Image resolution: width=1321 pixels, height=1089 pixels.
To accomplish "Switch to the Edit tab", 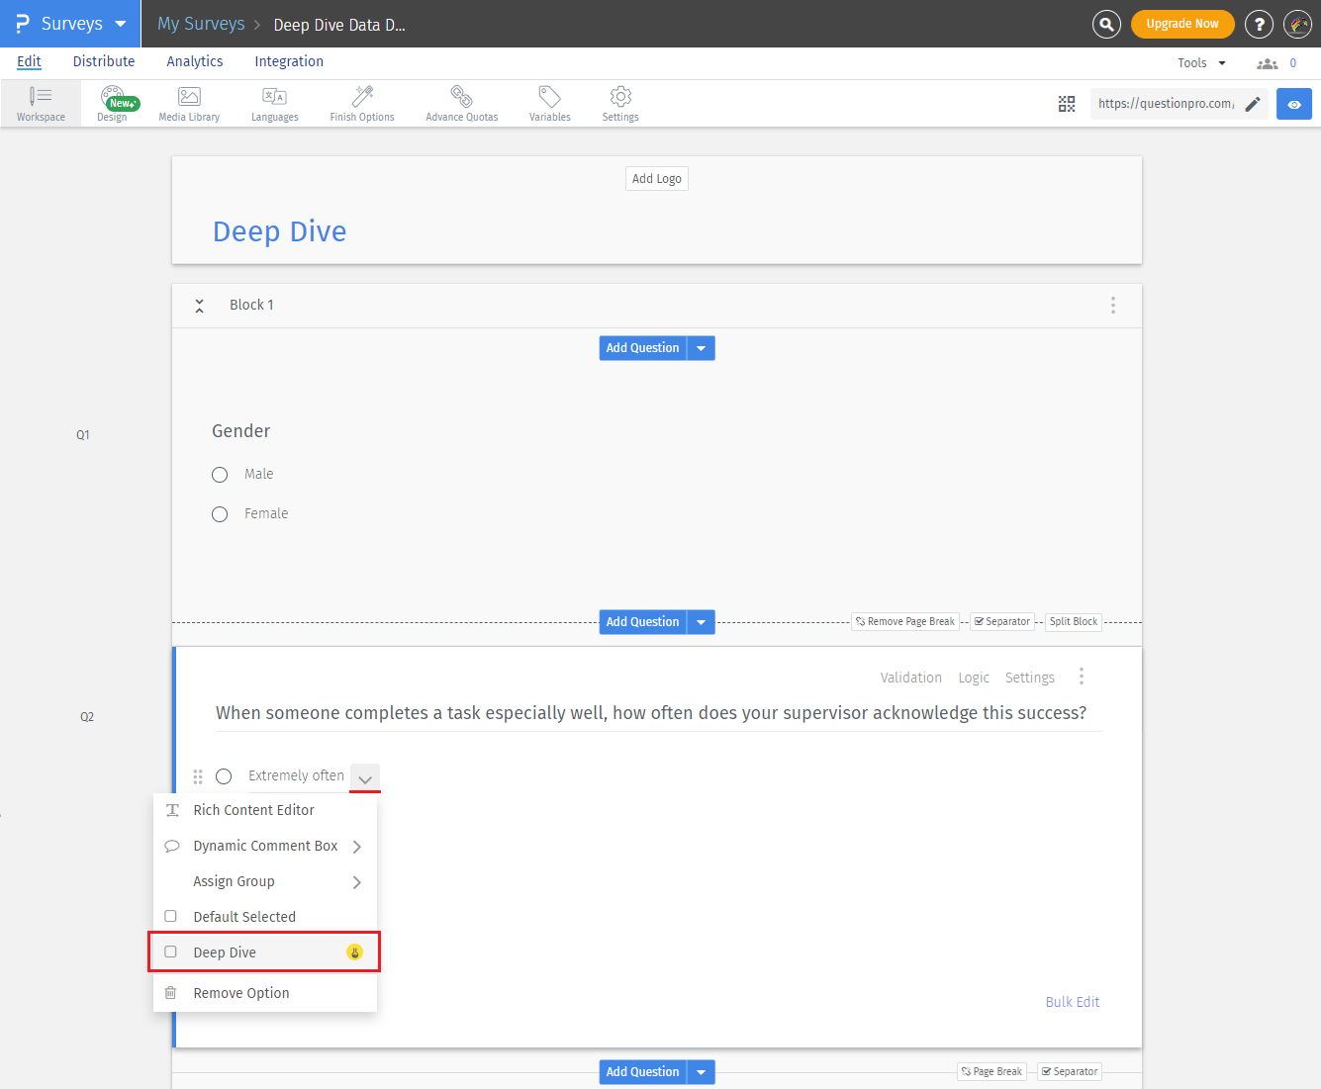I will pos(29,61).
